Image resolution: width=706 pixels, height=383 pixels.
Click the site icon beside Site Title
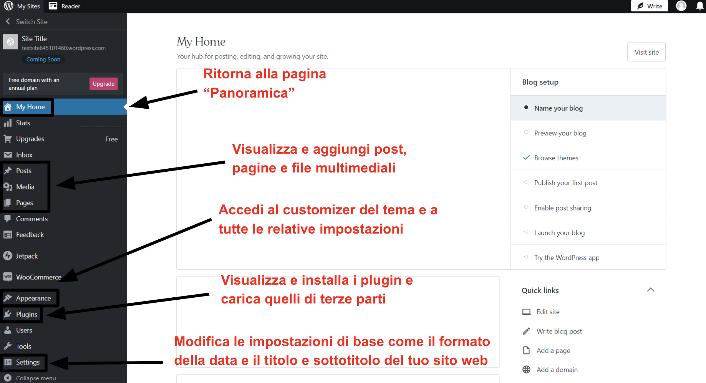(10, 42)
